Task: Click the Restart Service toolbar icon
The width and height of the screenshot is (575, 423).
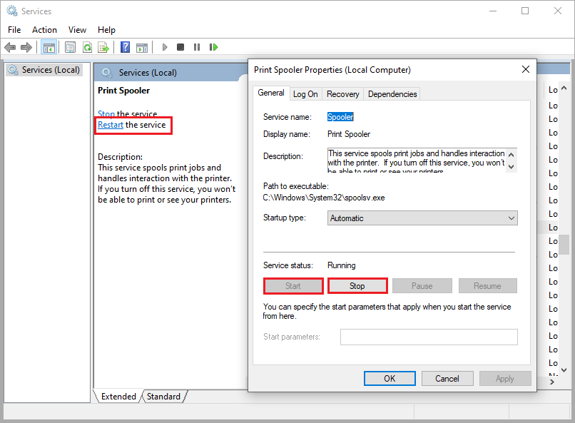Action: pyautogui.click(x=213, y=48)
